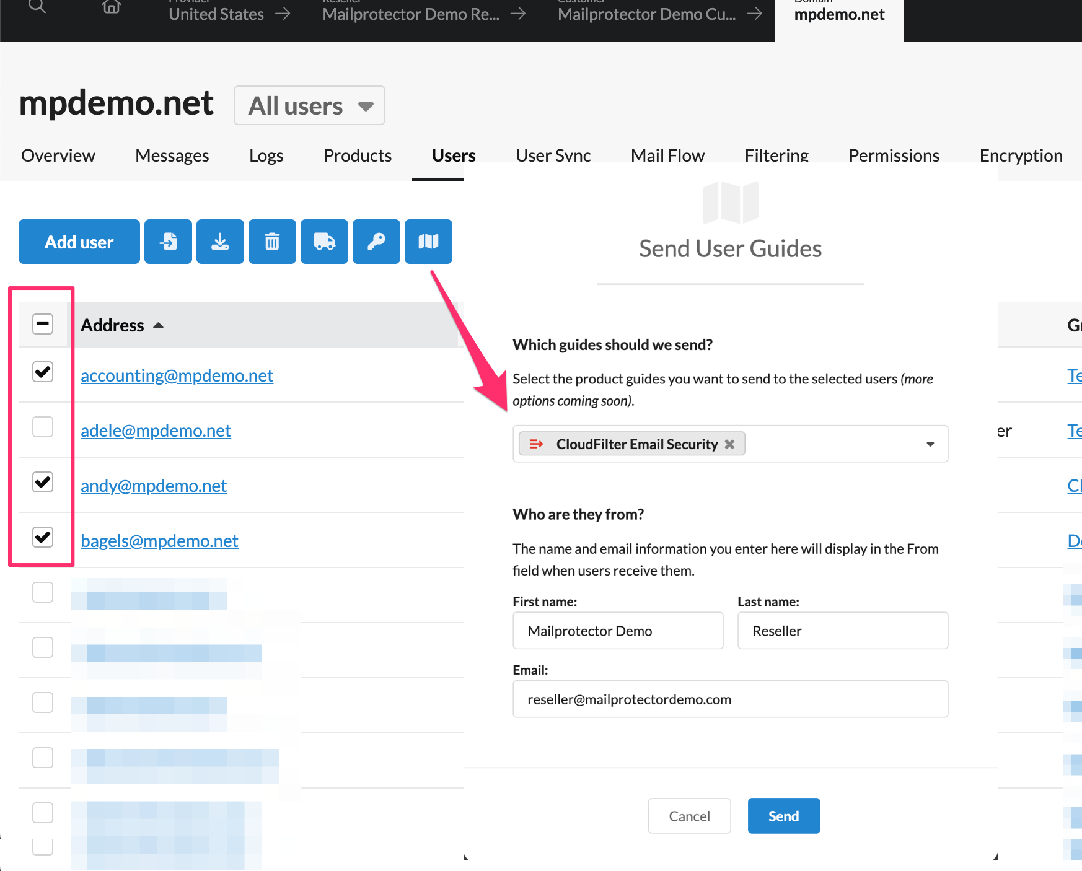Uncheck bagels@mpdemo.net checkbox
This screenshot has height=871, width=1082.
[x=43, y=537]
